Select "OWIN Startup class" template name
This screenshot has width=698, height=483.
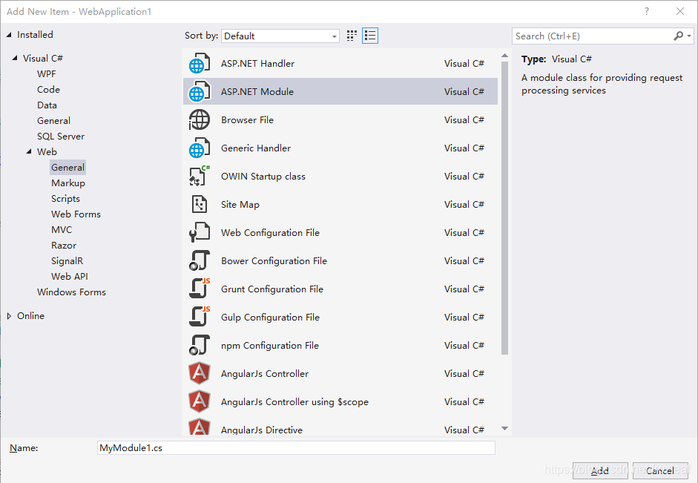[263, 177]
